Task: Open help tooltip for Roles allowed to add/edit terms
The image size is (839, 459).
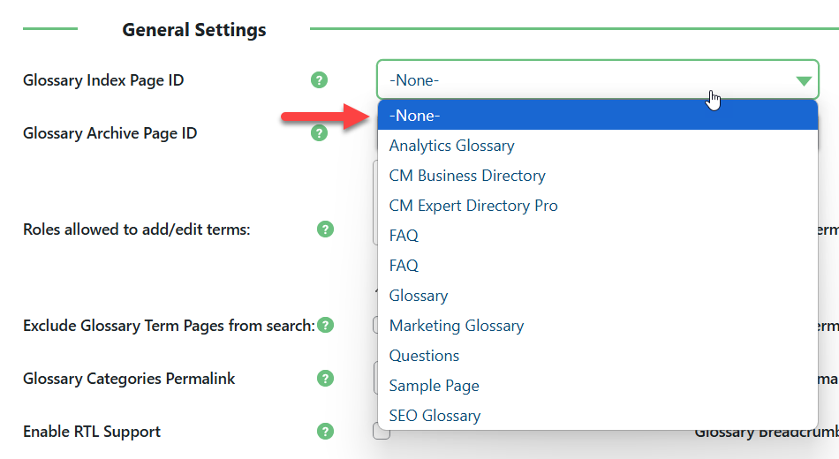Action: coord(325,229)
